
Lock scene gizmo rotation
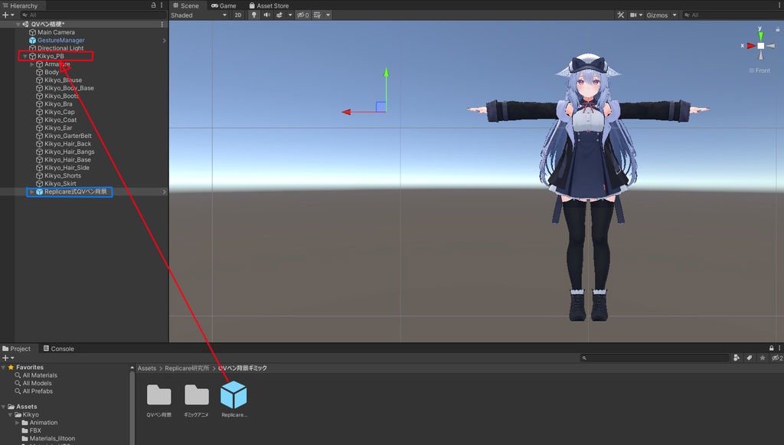tap(778, 29)
